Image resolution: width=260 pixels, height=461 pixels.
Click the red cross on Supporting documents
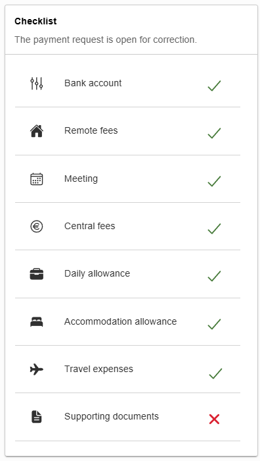point(214,419)
